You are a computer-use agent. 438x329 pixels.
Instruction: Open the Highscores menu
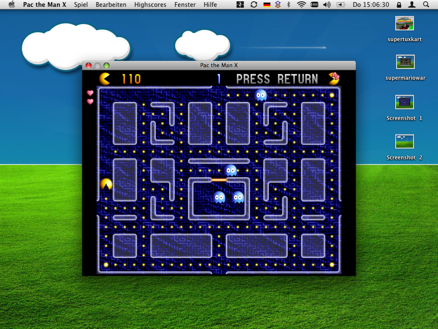click(150, 5)
